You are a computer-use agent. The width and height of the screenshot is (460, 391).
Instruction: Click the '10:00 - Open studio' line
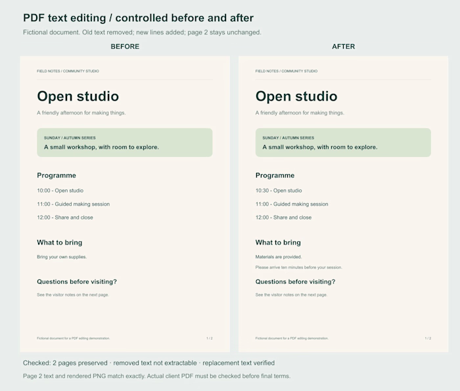point(60,191)
